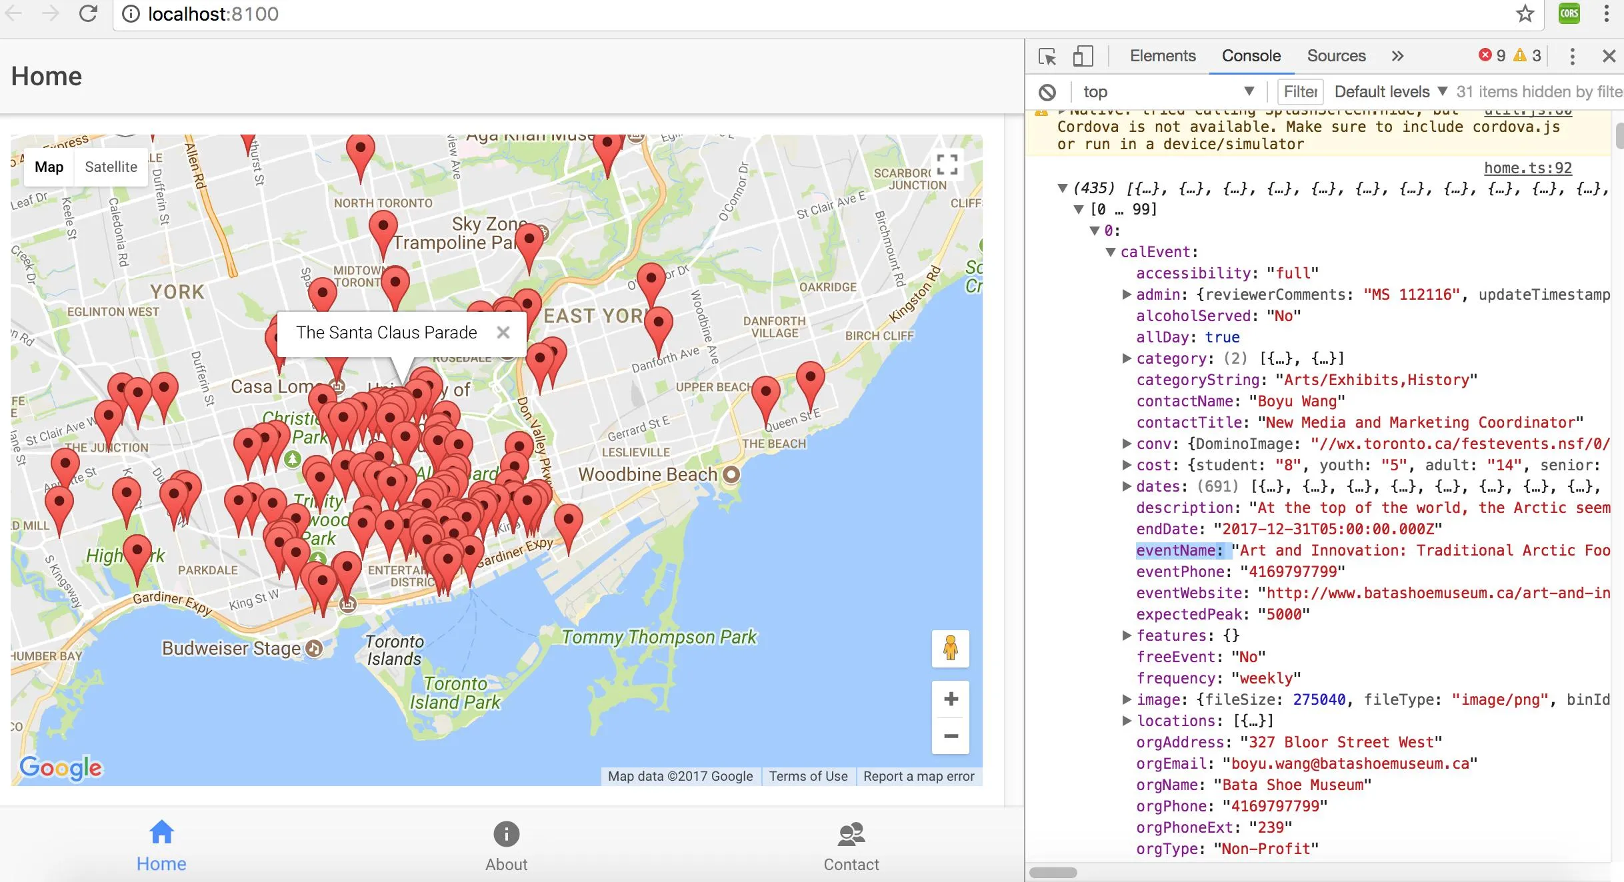This screenshot has width=1624, height=882.
Task: Toggle device toolbar icon in DevTools
Action: coord(1083,57)
